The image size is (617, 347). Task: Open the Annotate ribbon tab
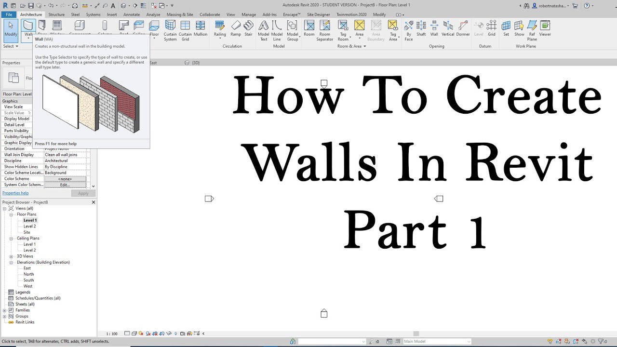coord(132,14)
